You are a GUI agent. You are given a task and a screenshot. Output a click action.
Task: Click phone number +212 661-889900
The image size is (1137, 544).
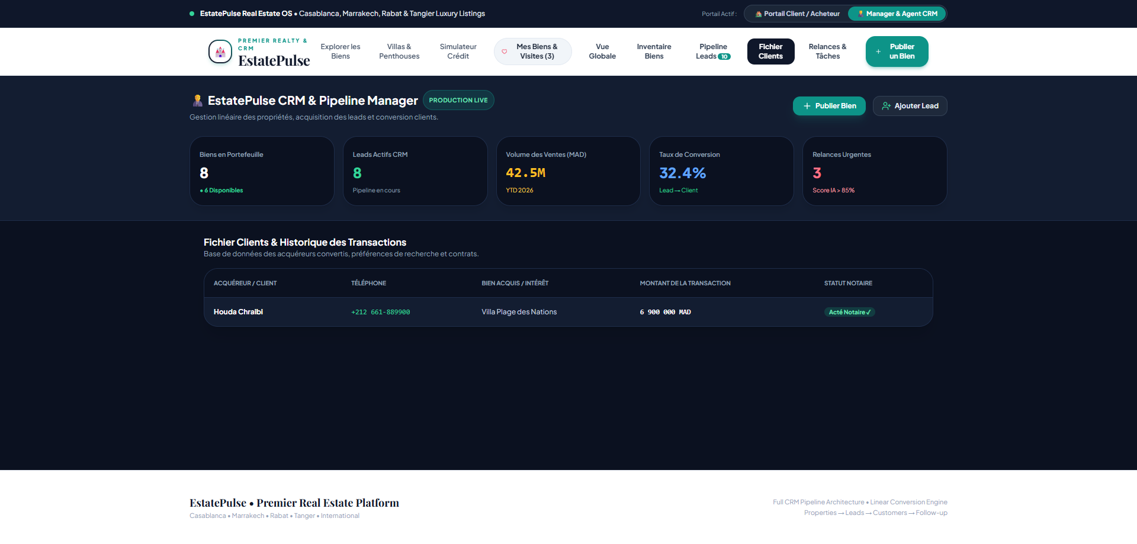[x=381, y=312]
